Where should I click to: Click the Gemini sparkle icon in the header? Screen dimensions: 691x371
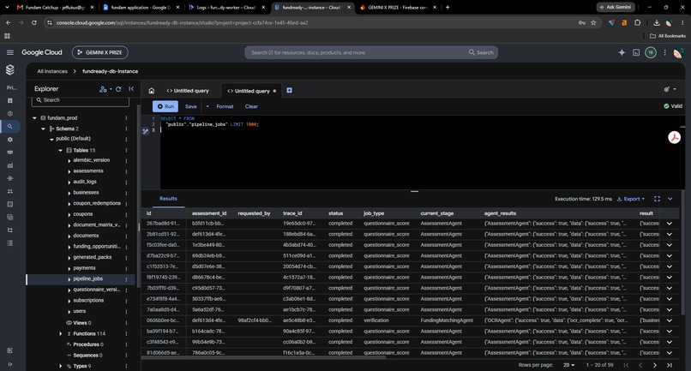(622, 52)
